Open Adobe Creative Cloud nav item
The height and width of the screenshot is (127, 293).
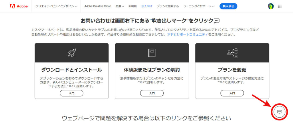click(x=98, y=6)
